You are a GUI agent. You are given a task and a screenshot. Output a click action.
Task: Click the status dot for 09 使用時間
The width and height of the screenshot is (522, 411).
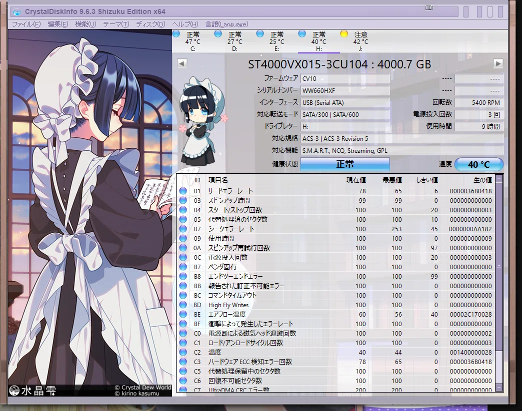point(183,238)
